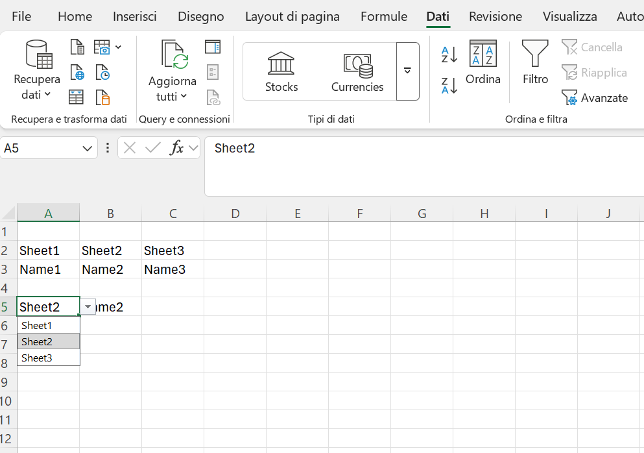Expand the From Picture dropdown arrow
This screenshot has height=453, width=644.
pyautogui.click(x=118, y=47)
